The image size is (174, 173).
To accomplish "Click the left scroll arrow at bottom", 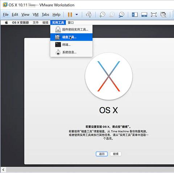I will point(3,170).
